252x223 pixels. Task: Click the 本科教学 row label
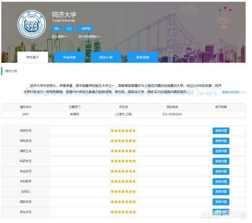[26, 182]
